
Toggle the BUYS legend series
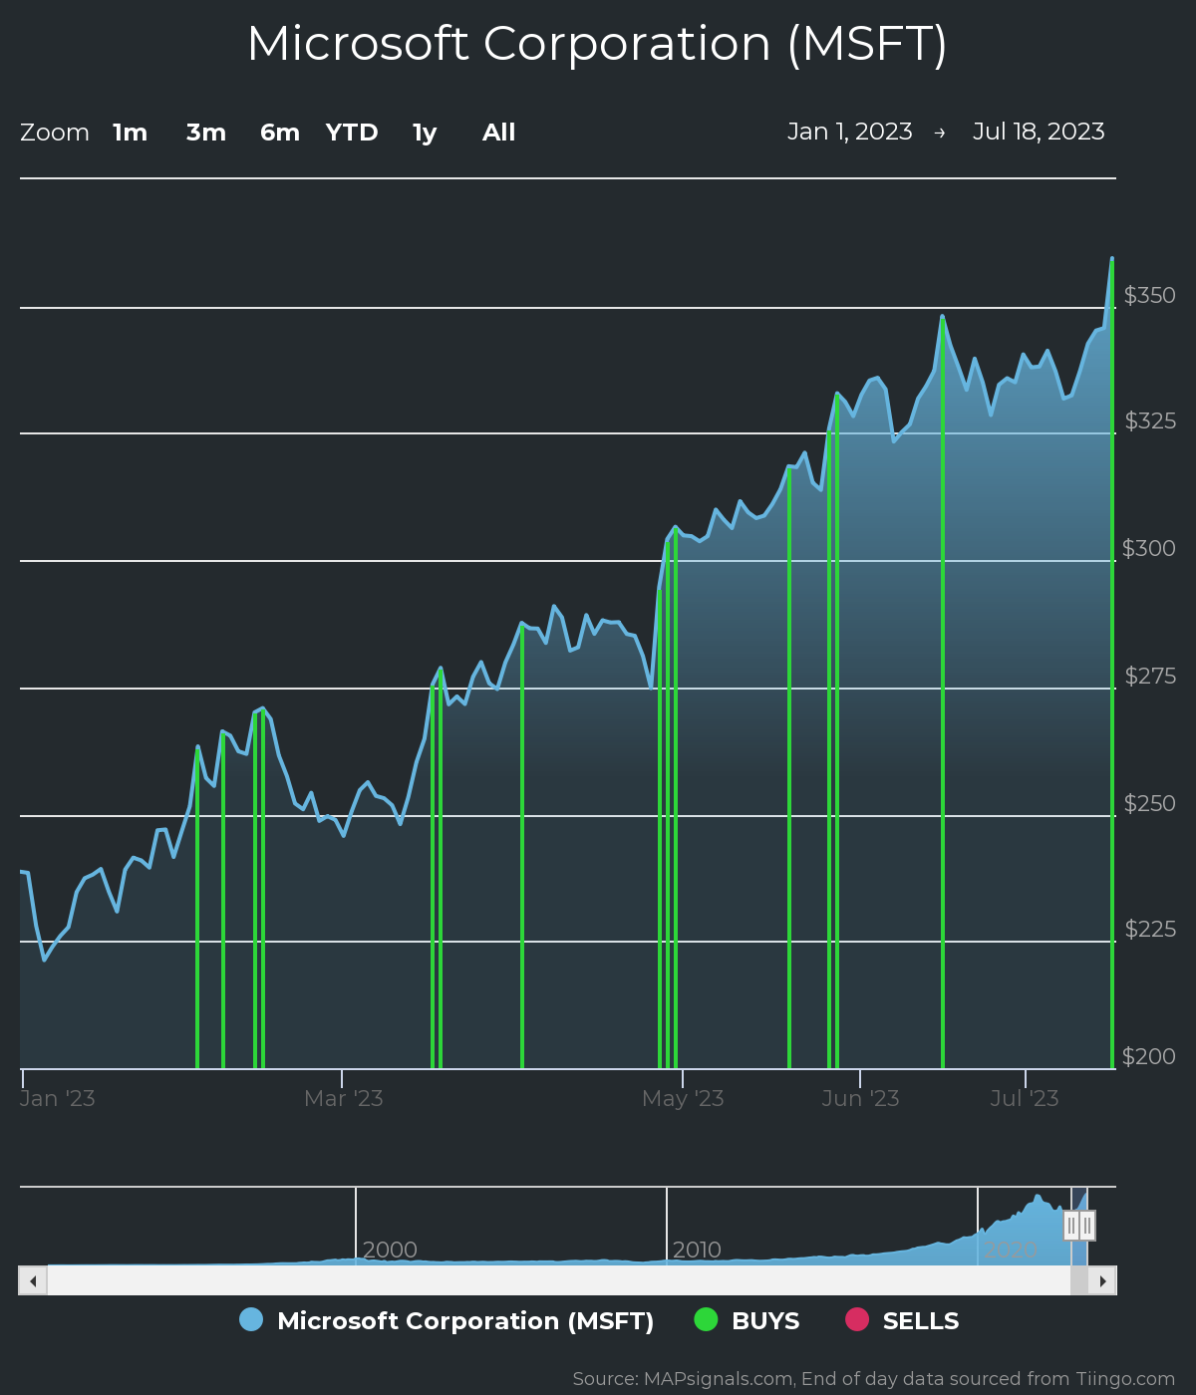(747, 1320)
